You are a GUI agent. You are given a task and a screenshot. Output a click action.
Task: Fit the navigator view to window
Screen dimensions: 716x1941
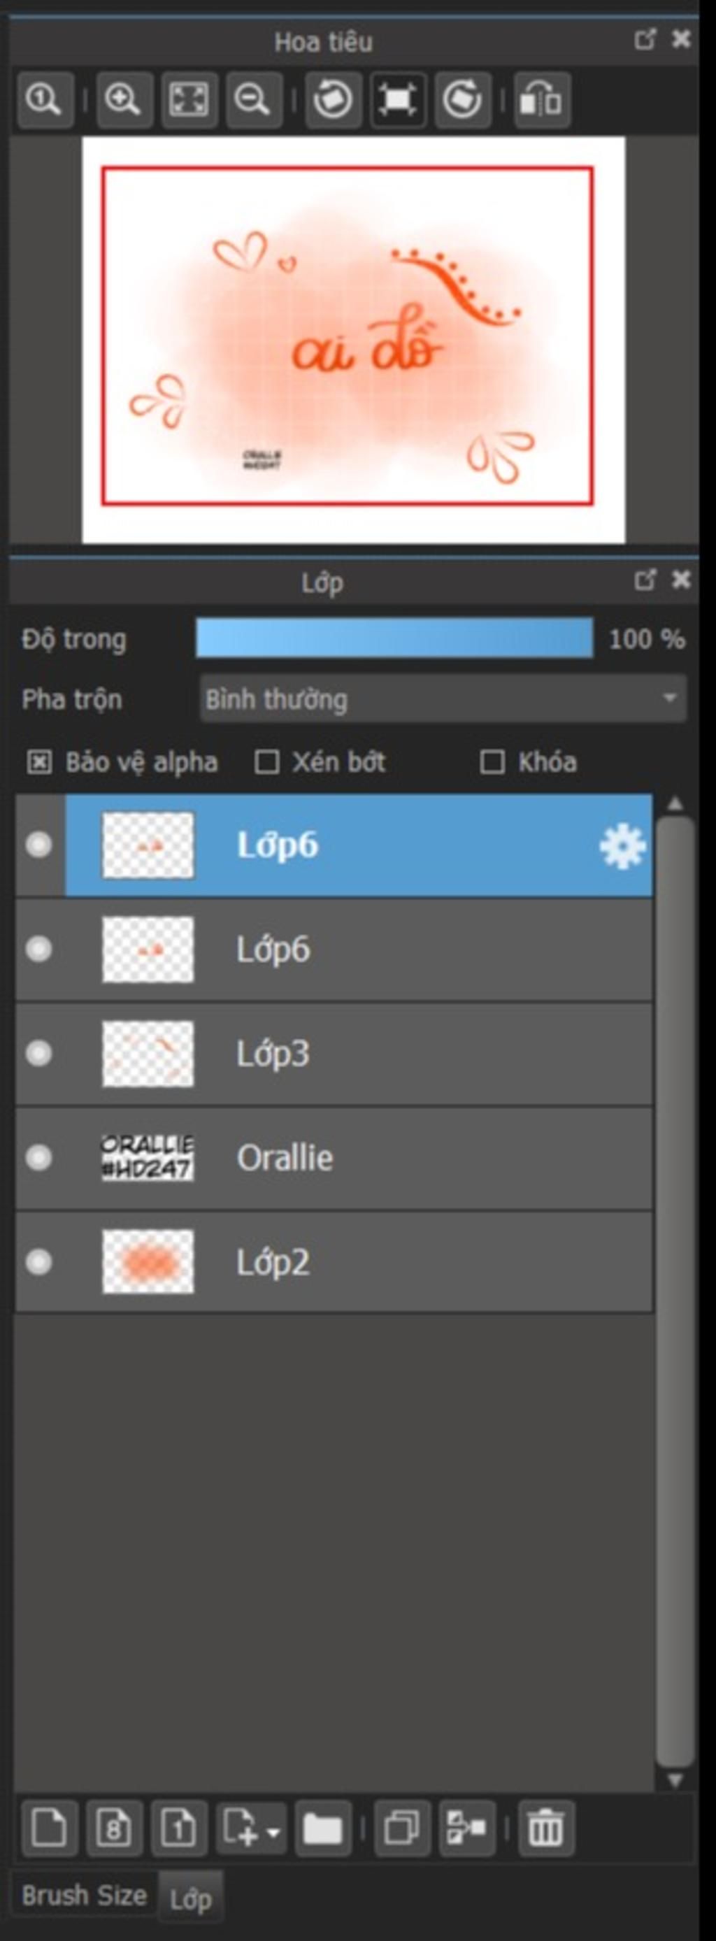tap(188, 99)
